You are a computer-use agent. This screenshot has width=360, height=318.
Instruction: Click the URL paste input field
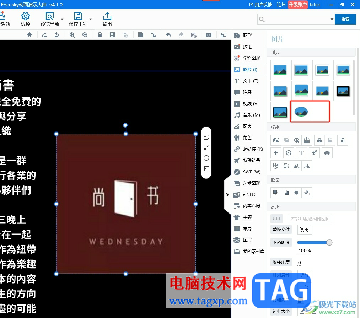coord(310,219)
